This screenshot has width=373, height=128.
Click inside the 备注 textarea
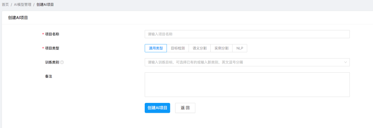[247, 85]
